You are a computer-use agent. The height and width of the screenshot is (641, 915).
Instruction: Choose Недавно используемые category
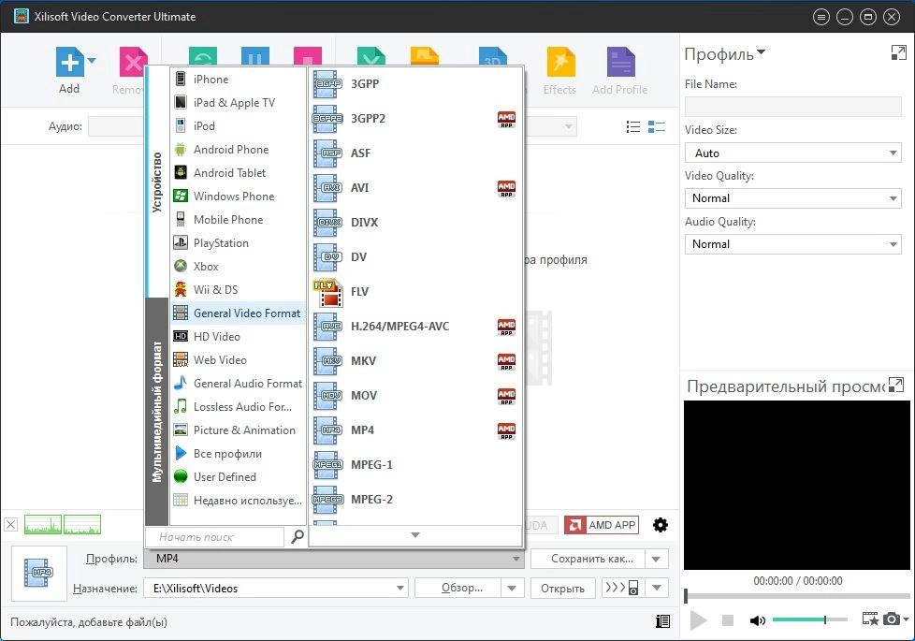pos(238,500)
